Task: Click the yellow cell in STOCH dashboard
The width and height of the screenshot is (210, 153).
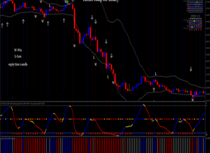Action: (x=194, y=21)
